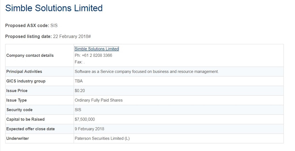Select the 9 February 2018 close date
The height and width of the screenshot is (151, 295).
89,129
